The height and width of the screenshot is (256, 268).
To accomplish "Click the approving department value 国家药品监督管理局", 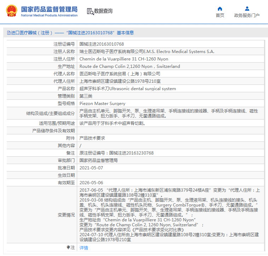I will coord(98,161).
